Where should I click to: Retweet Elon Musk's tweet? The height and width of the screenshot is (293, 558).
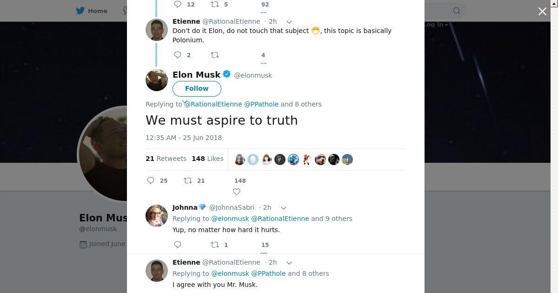point(188,180)
